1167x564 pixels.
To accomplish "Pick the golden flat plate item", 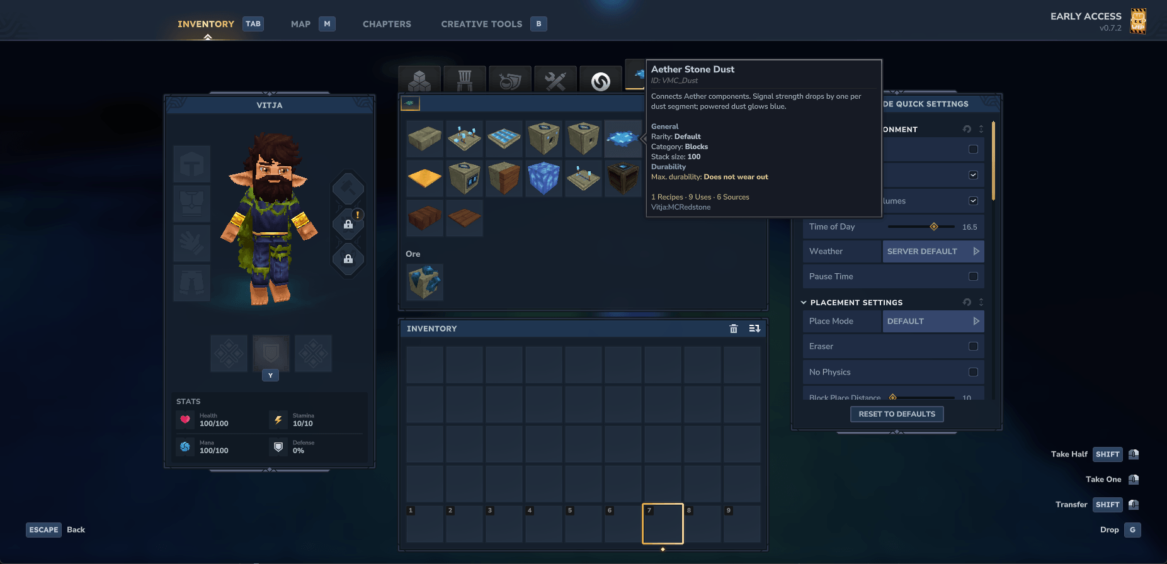I will [425, 178].
